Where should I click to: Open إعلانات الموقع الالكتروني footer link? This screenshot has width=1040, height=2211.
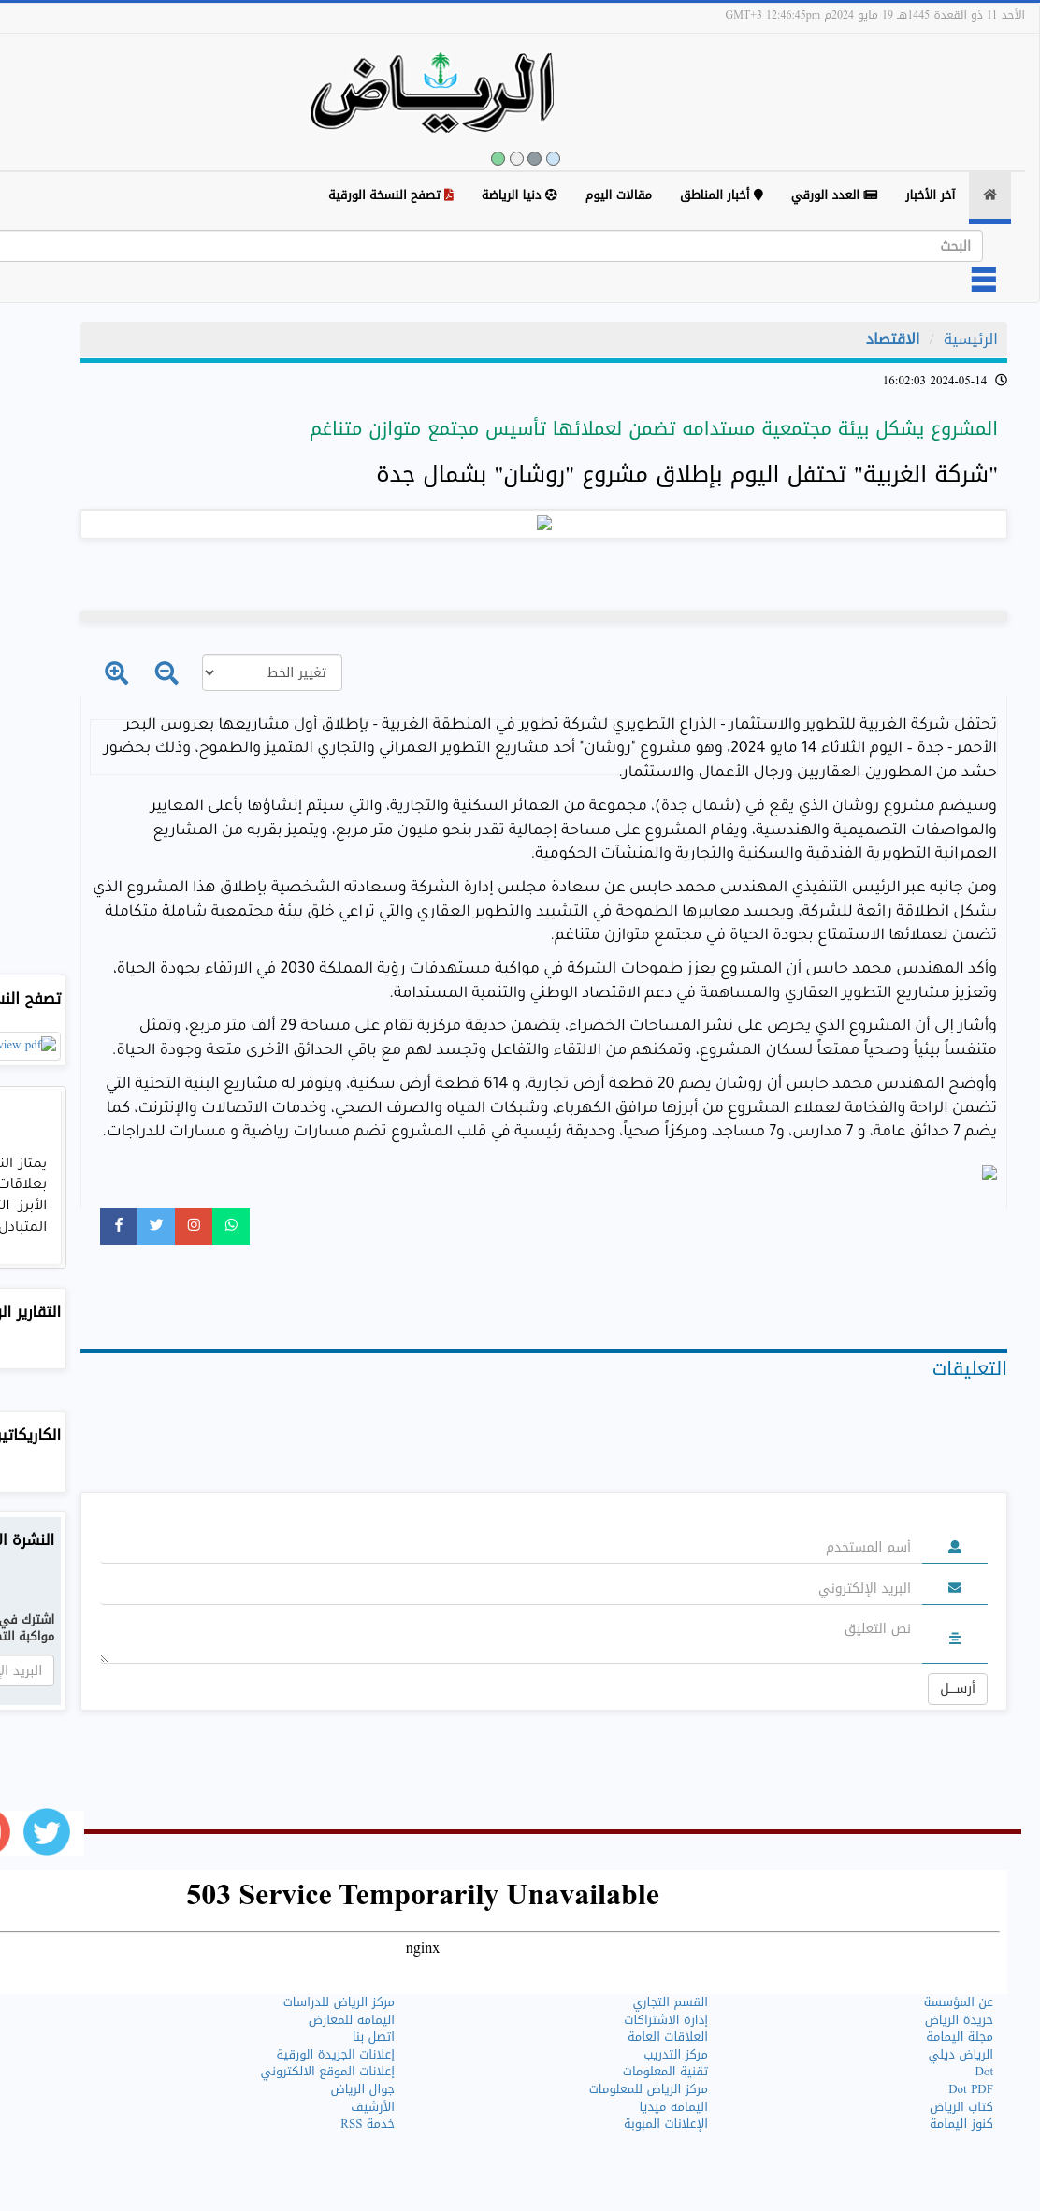[327, 2071]
